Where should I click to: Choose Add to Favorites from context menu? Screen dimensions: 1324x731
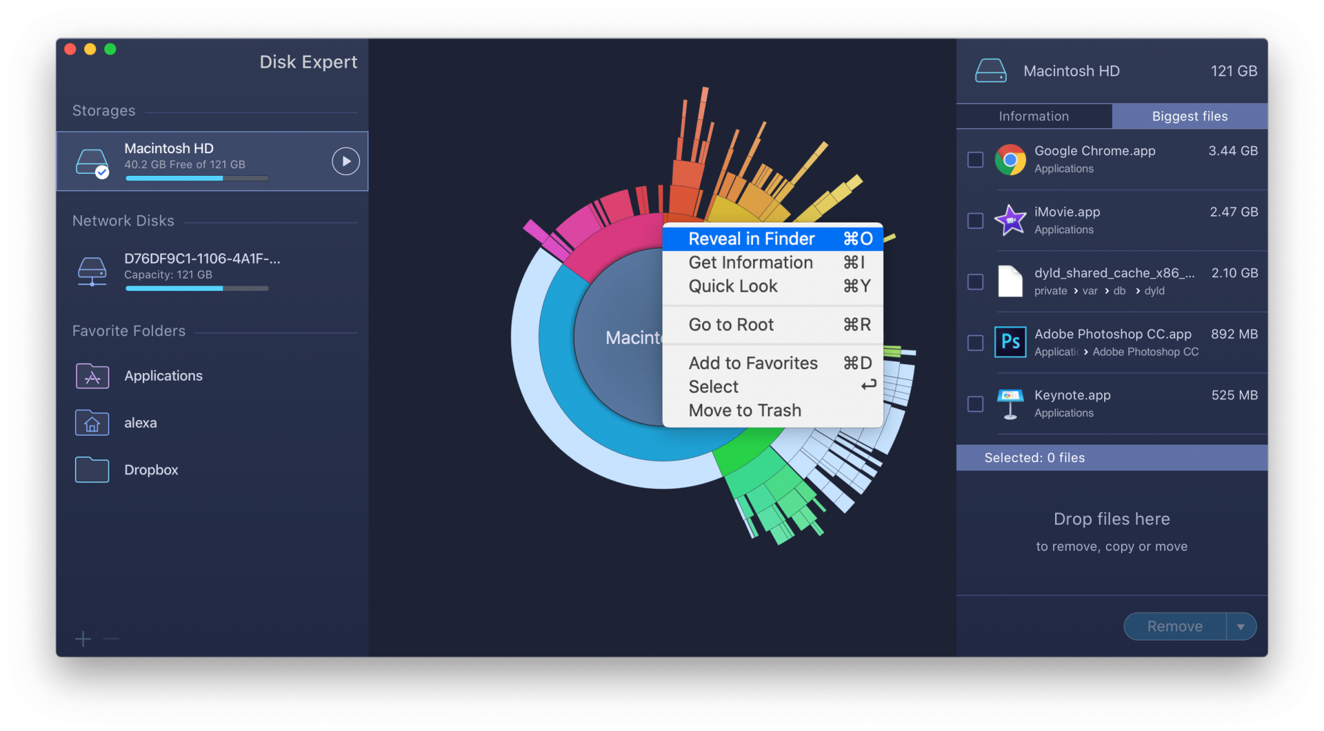pyautogui.click(x=773, y=363)
